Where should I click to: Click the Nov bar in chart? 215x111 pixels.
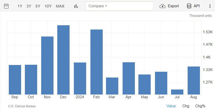pyautogui.click(x=47, y=65)
